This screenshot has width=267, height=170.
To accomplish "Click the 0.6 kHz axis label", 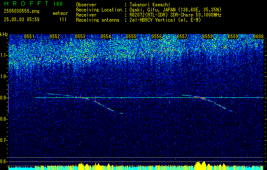I will coord(4,161).
